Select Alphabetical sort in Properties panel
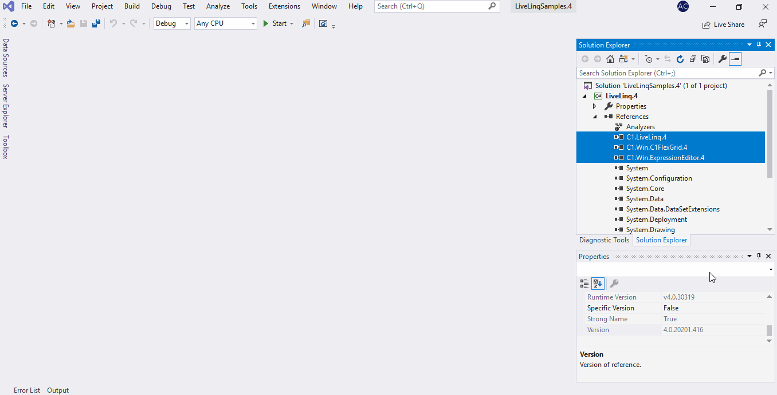This screenshot has width=777, height=395. 598,283
